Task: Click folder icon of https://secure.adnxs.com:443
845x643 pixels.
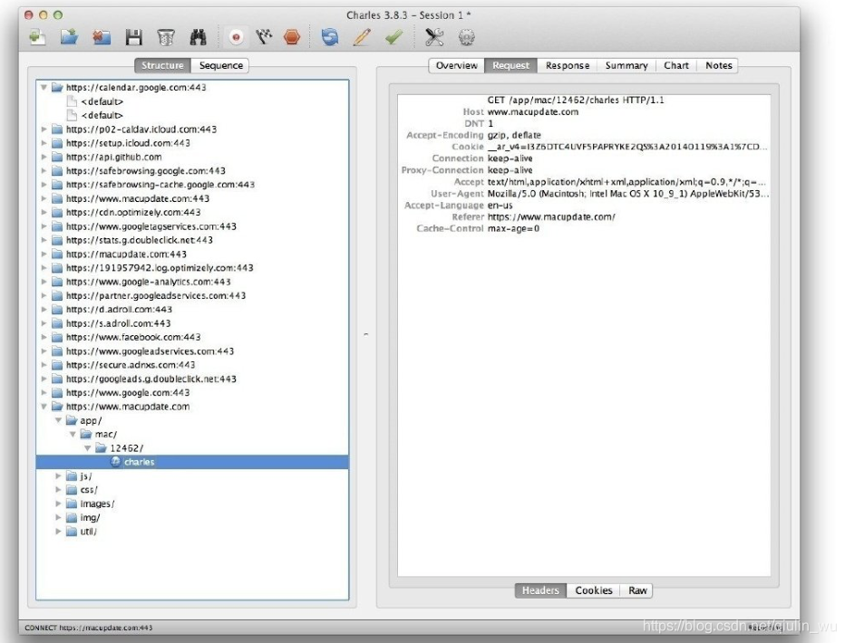Action: (57, 365)
